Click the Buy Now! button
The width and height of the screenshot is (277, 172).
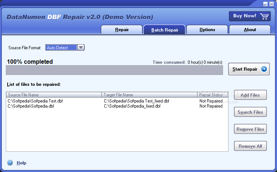(x=250, y=16)
